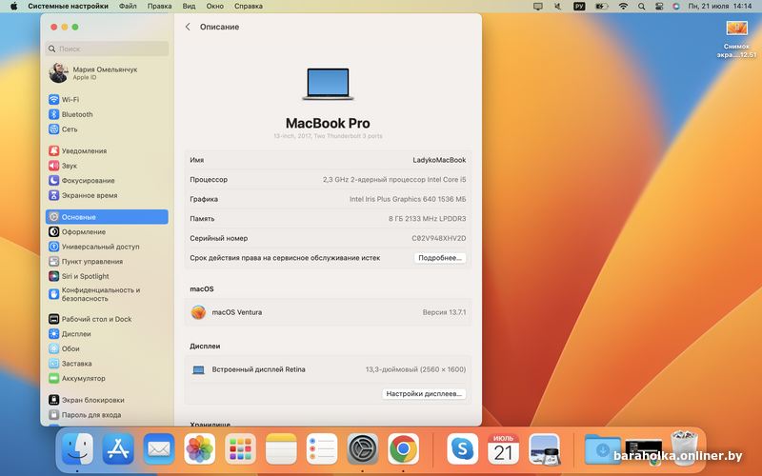Screen dimensions: 762x476
Task: Click the Поиск search field
Action: click(x=107, y=49)
